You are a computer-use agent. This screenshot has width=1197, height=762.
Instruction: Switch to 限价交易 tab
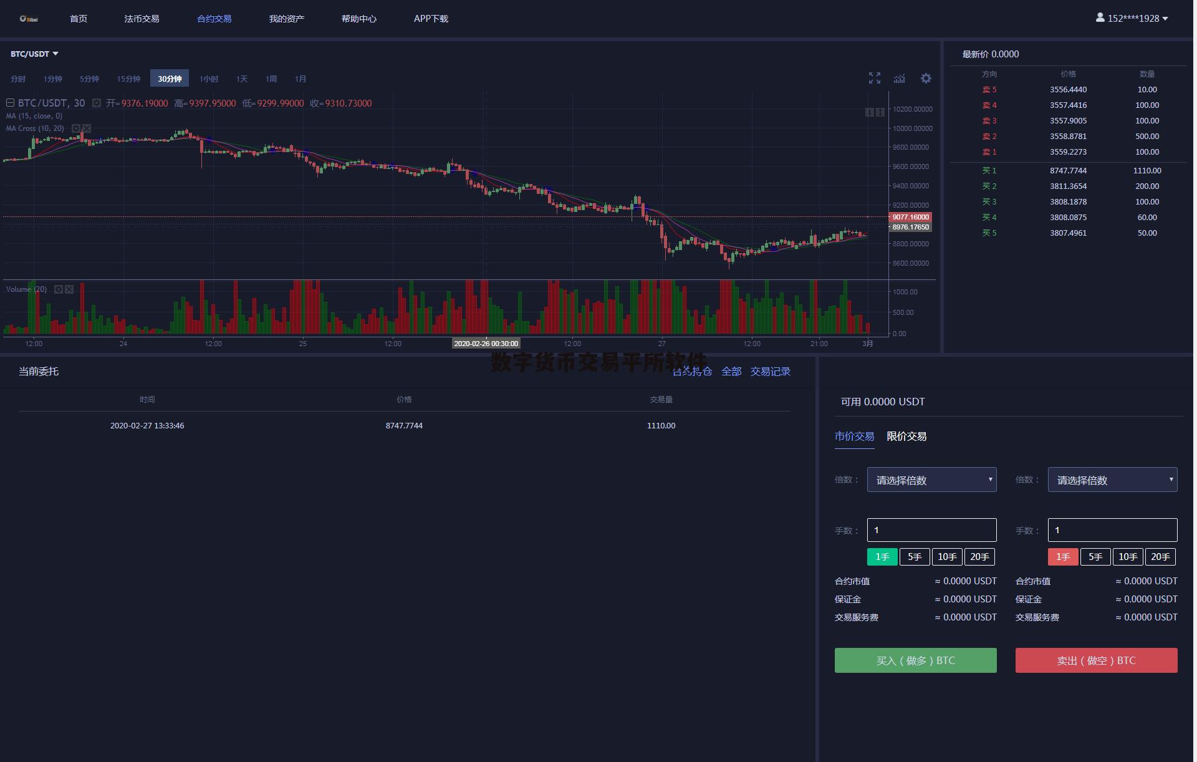pyautogui.click(x=906, y=436)
